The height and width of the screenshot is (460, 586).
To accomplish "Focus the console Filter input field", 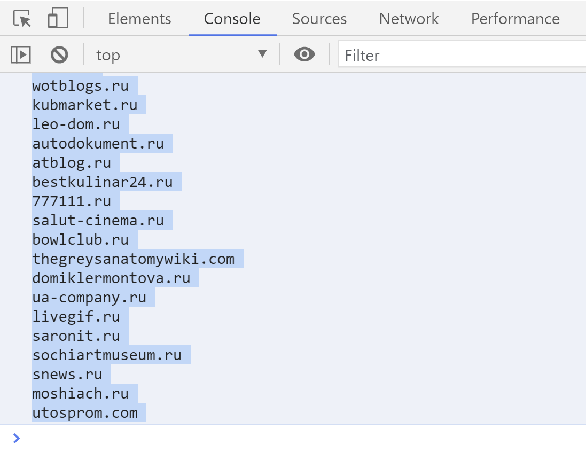I will 462,55.
